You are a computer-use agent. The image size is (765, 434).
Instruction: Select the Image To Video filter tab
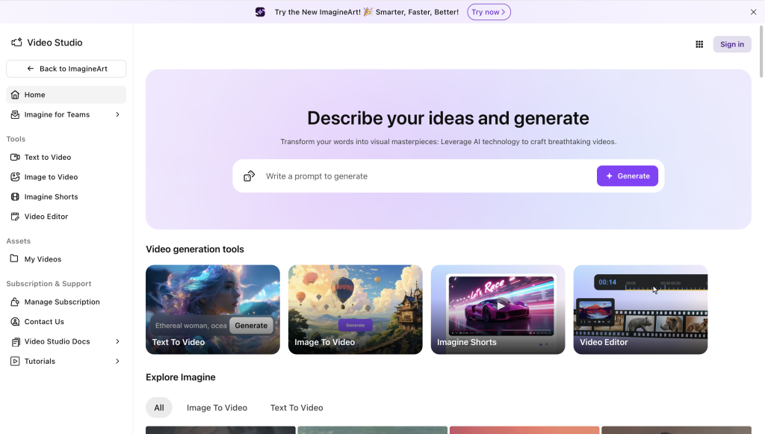click(x=217, y=408)
